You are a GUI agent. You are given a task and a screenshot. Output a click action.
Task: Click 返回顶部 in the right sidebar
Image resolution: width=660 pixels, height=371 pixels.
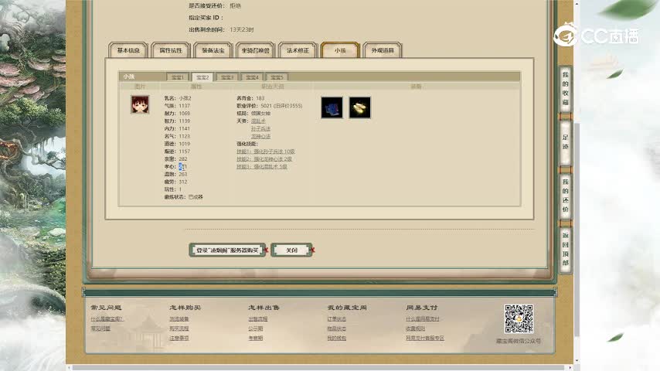click(565, 249)
